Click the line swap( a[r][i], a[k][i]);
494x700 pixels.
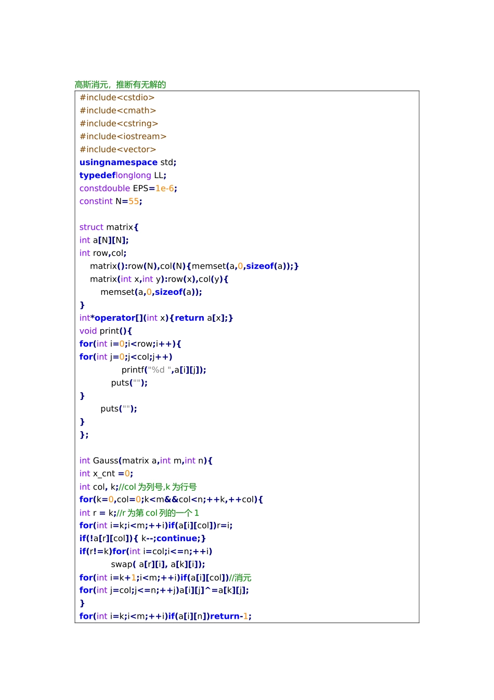click(x=158, y=564)
